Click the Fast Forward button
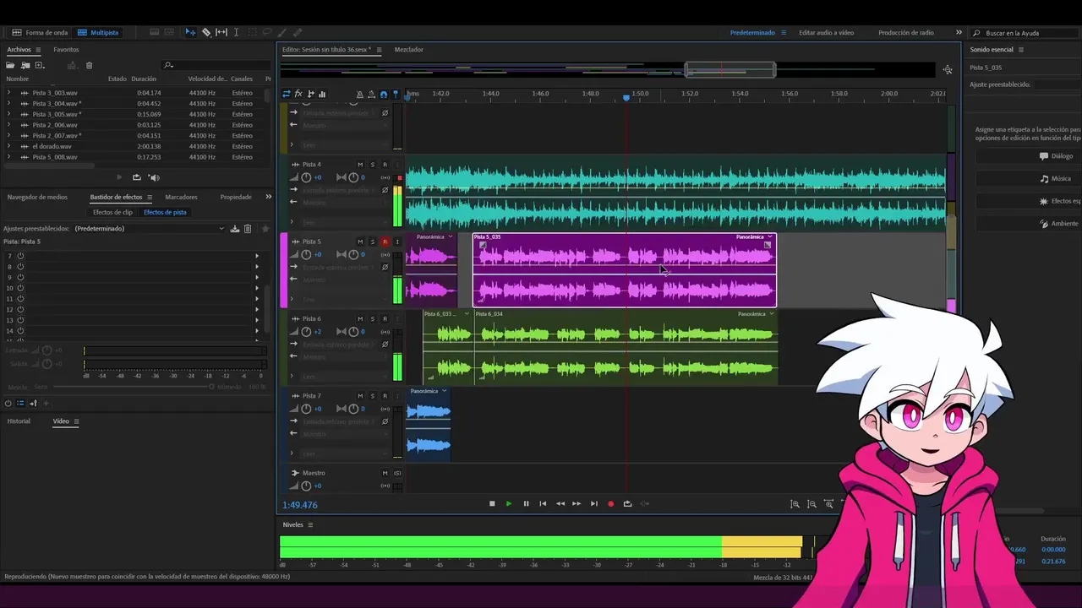The height and width of the screenshot is (608, 1082). 577,504
